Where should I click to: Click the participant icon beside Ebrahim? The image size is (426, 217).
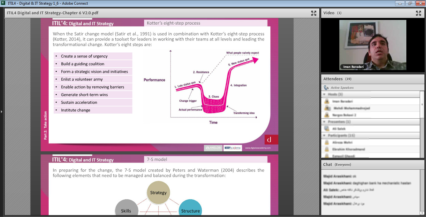(327, 149)
